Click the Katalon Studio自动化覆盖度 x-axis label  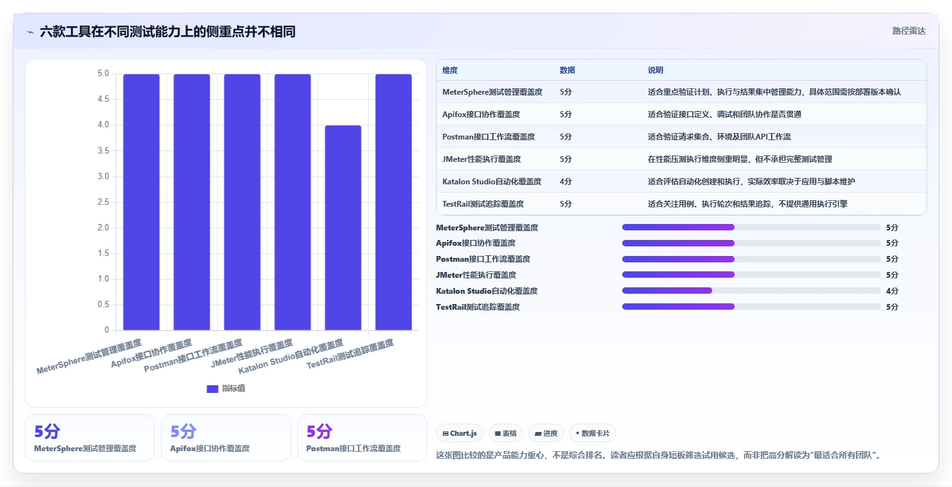coord(291,357)
